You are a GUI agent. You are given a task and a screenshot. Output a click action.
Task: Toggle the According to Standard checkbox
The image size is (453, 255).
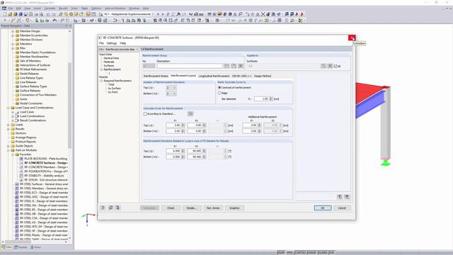[145, 114]
